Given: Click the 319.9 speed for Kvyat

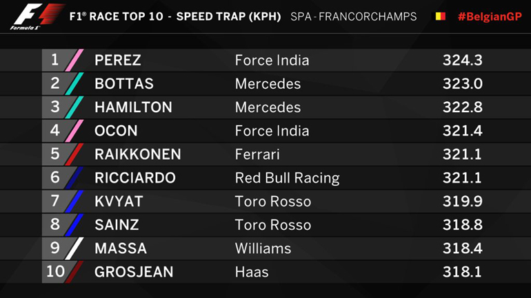Looking at the screenshot, I should point(462,202).
